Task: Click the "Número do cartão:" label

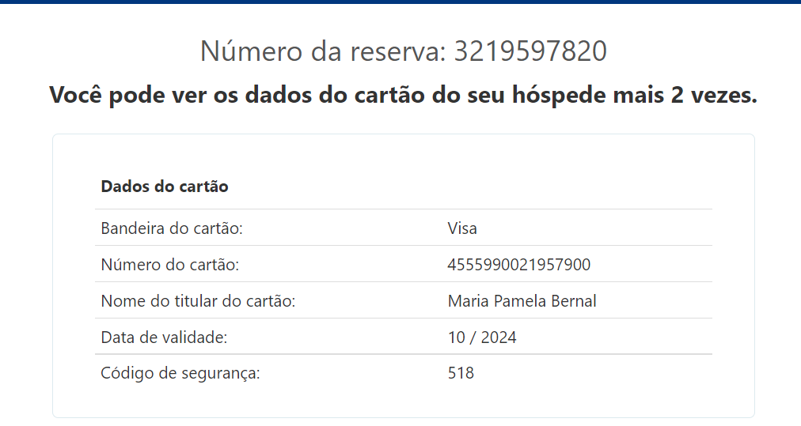Action: 169,265
